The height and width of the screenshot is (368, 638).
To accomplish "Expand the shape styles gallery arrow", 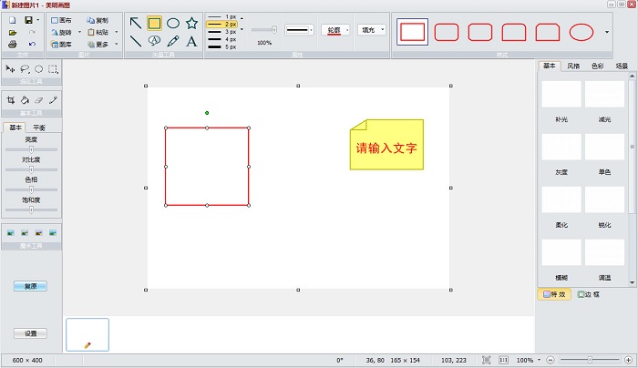I will click(607, 32).
